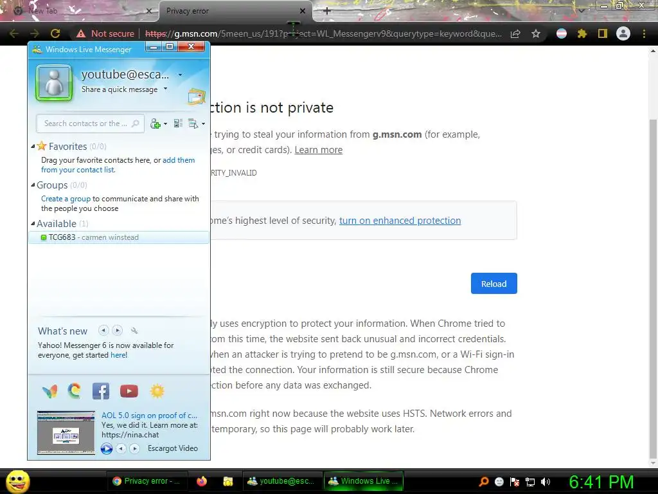Reload page using Chrome's refresh icon
Viewport: 658px width, 494px height.
tap(55, 33)
